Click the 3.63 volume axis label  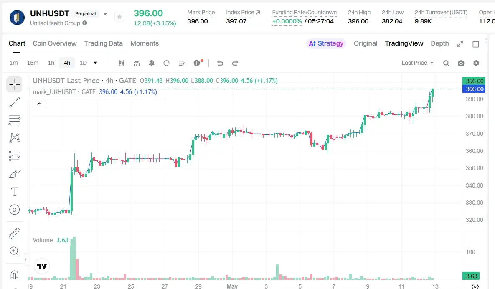click(x=471, y=276)
